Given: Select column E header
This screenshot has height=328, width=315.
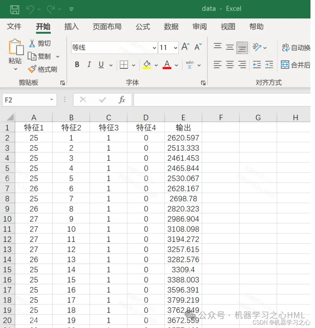Looking at the screenshot, I should (183, 118).
